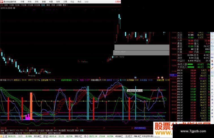The width and height of the screenshot is (214, 138).
Task: Open the 行业资讯 link
Action: [35, 133]
